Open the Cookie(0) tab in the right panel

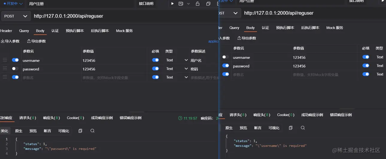[286, 115]
